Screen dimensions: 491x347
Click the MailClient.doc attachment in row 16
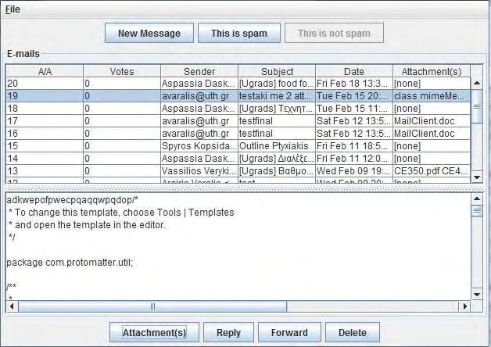(432, 134)
